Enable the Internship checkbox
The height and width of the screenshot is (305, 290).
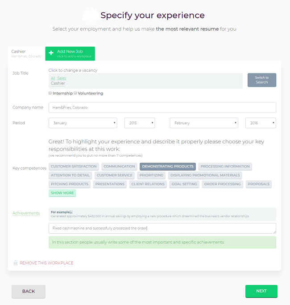coord(50,93)
